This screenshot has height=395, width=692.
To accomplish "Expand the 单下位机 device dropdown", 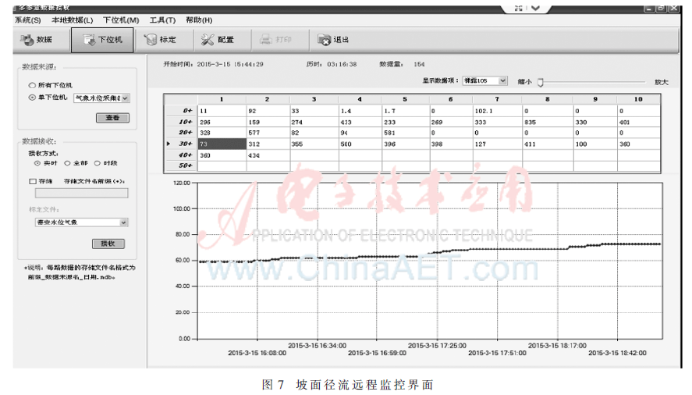I will pyautogui.click(x=126, y=98).
